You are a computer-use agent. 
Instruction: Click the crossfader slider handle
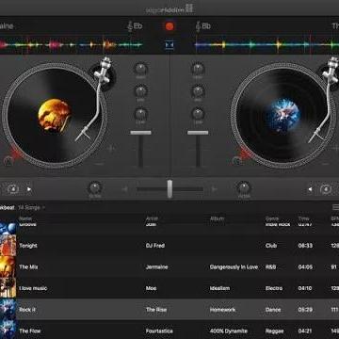(x=169, y=189)
